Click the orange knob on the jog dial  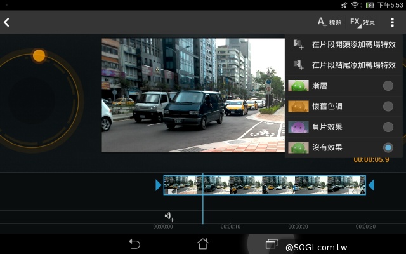click(x=39, y=56)
